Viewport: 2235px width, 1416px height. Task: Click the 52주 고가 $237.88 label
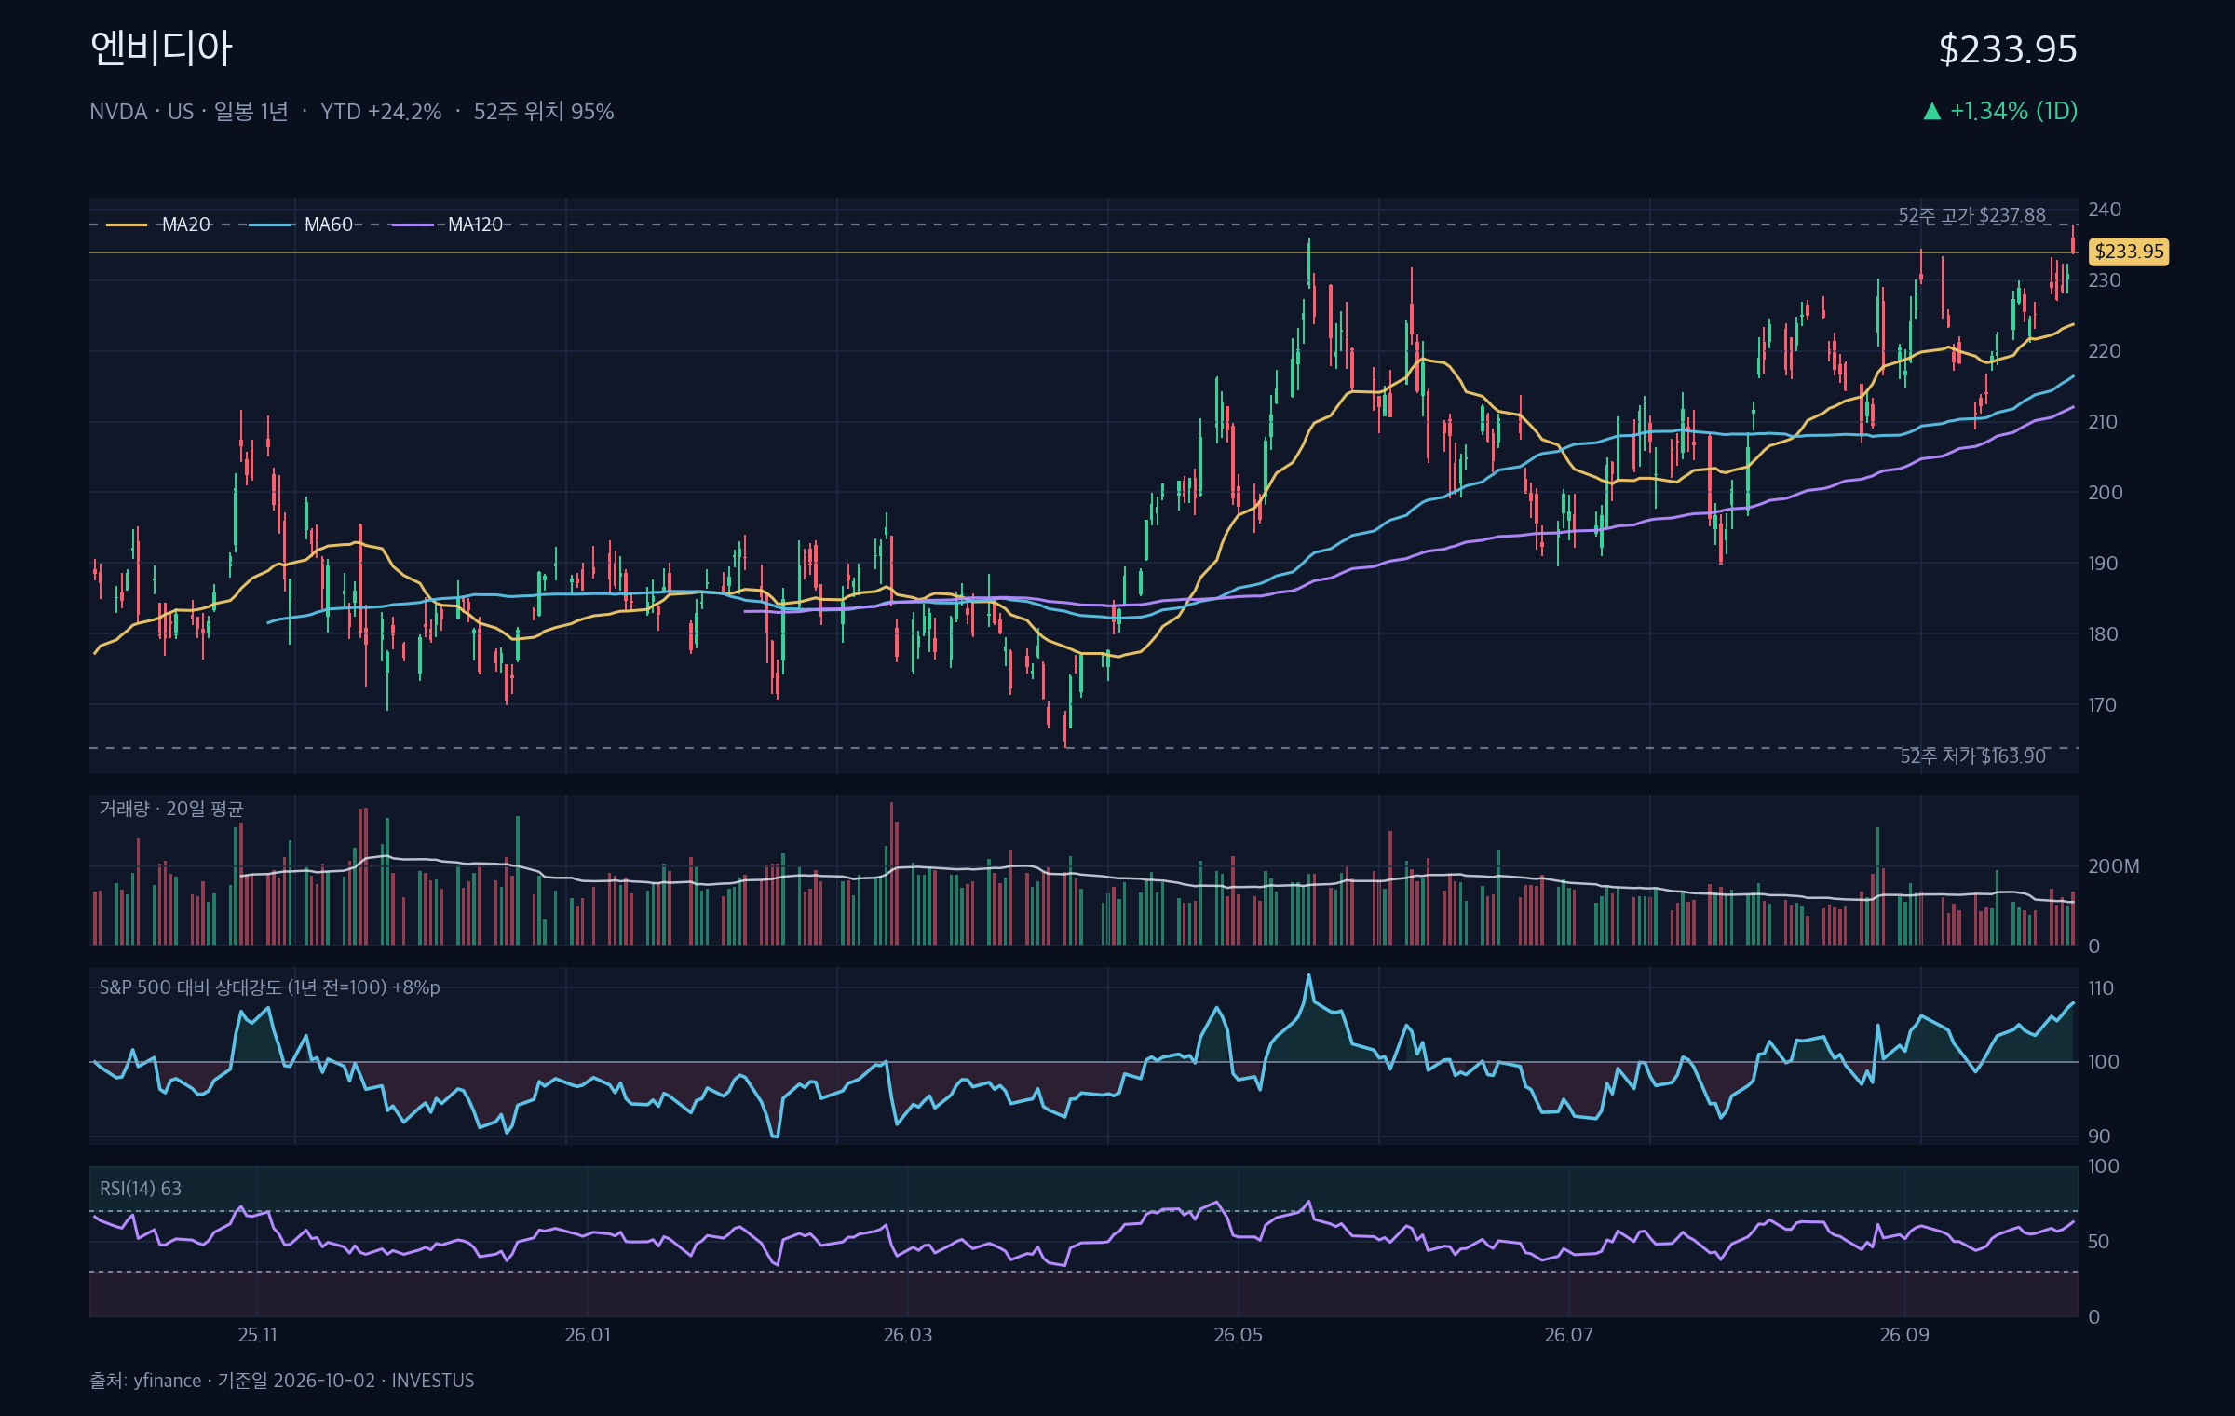1972,215
